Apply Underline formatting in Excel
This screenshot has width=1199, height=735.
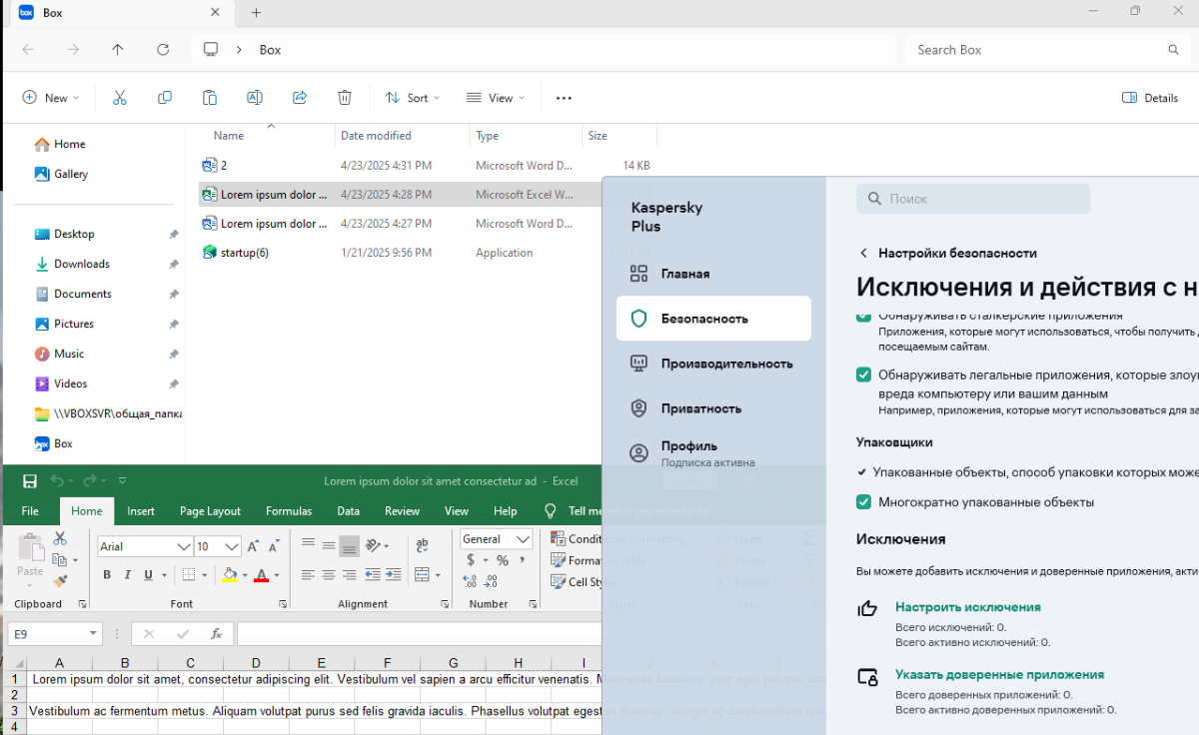(149, 575)
